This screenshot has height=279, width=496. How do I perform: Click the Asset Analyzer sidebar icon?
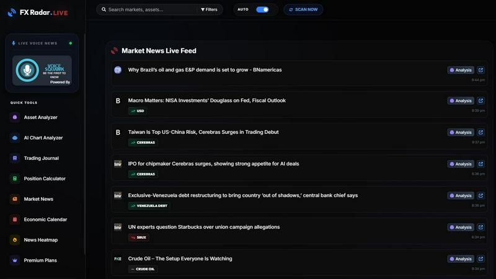(14, 117)
